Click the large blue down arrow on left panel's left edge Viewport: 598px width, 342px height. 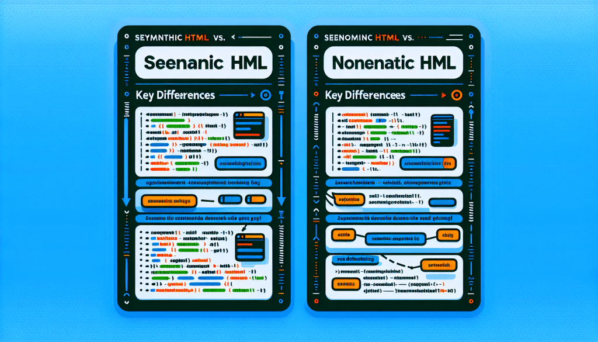click(126, 162)
